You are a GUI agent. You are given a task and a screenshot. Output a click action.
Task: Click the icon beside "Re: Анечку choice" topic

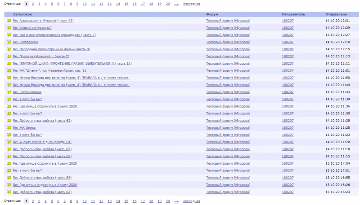pyautogui.click(x=9, y=142)
